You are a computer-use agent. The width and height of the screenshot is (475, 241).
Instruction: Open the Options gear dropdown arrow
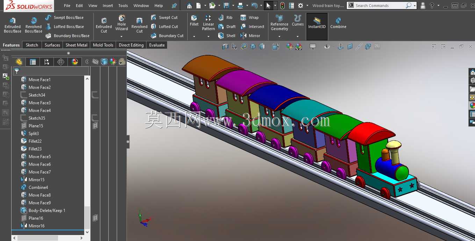tap(307, 6)
